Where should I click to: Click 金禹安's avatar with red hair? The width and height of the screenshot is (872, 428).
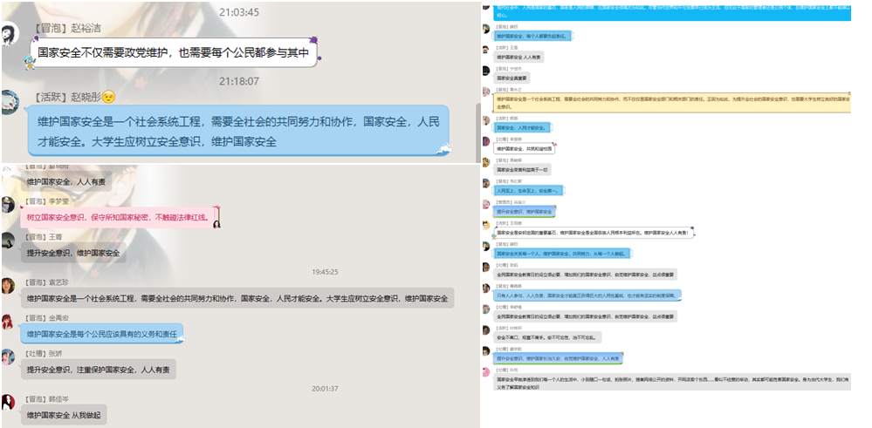[9, 322]
